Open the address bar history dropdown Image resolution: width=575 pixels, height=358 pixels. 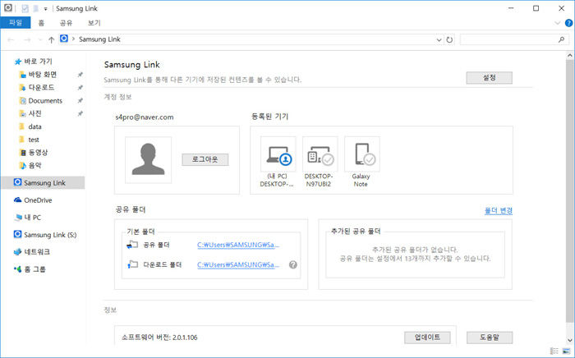[439, 39]
